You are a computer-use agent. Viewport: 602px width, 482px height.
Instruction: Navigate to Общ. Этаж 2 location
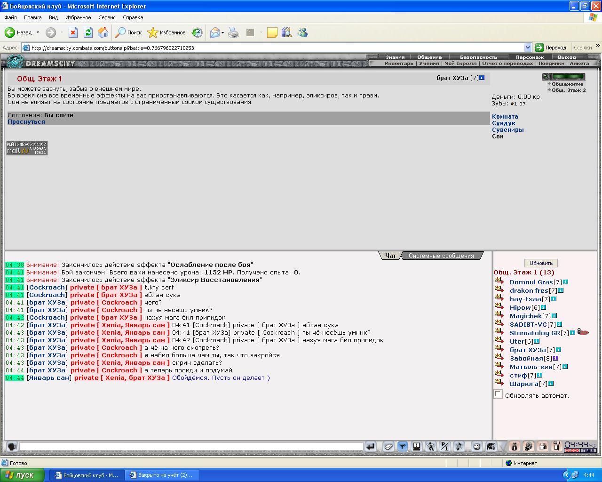[x=569, y=90]
